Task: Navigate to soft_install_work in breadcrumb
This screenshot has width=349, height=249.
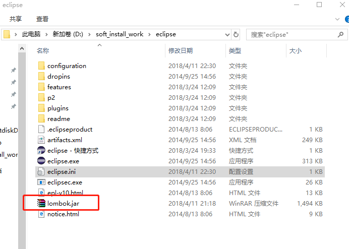Action: point(120,34)
